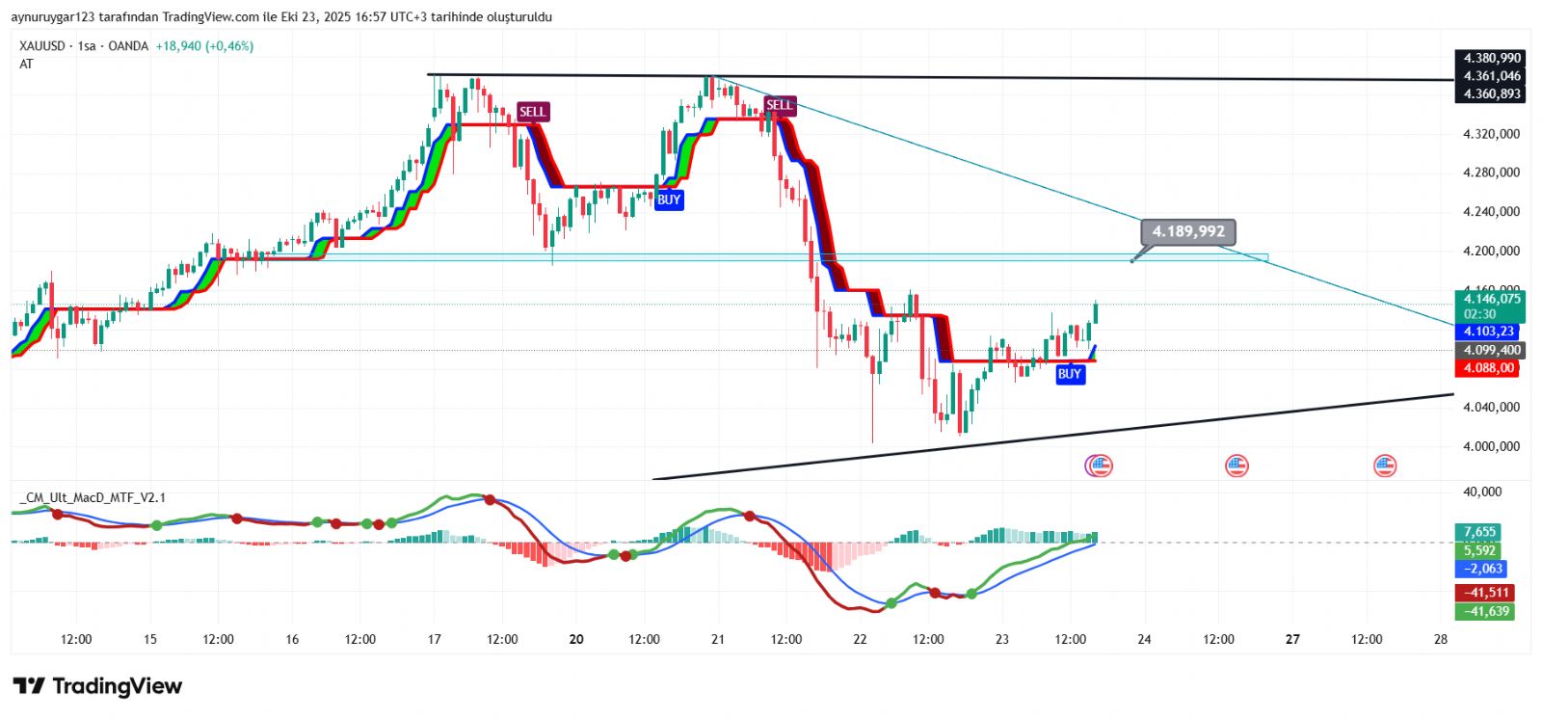Select the first SELL signal label near 17th
Viewport: 1542px width, 718px height.
pyautogui.click(x=532, y=112)
